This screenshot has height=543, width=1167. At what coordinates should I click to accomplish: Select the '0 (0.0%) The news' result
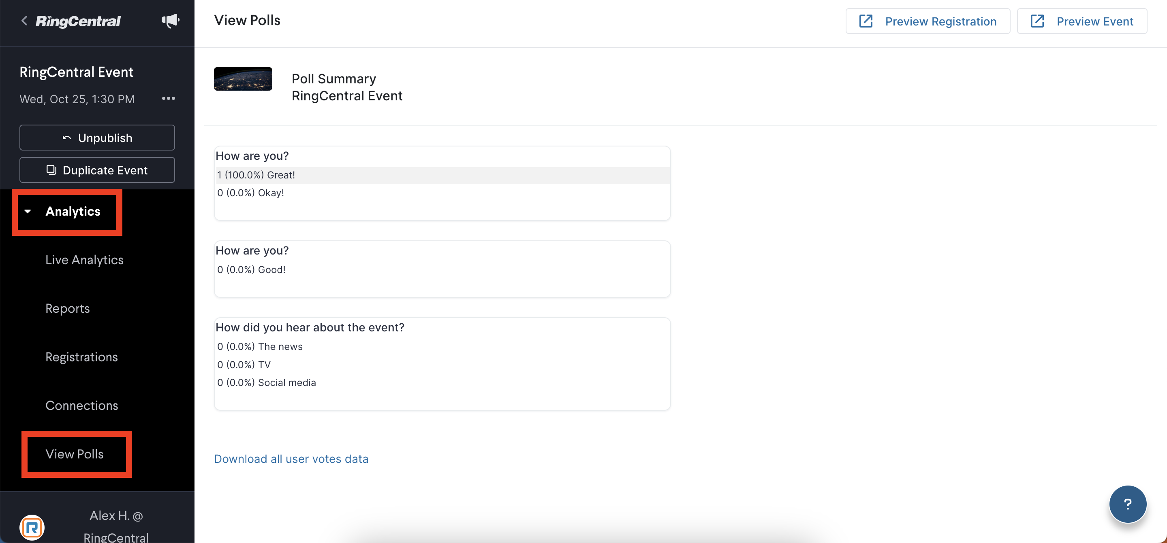260,347
